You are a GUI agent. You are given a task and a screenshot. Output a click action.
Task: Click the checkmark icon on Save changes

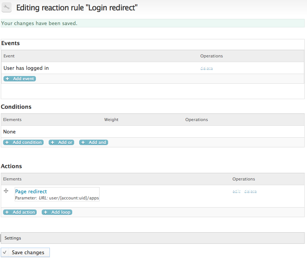(x=5, y=253)
